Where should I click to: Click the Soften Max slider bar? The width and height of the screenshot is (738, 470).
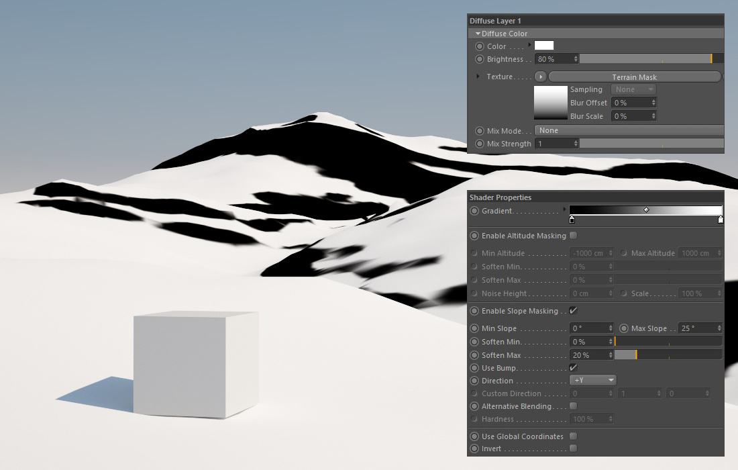(x=668, y=355)
